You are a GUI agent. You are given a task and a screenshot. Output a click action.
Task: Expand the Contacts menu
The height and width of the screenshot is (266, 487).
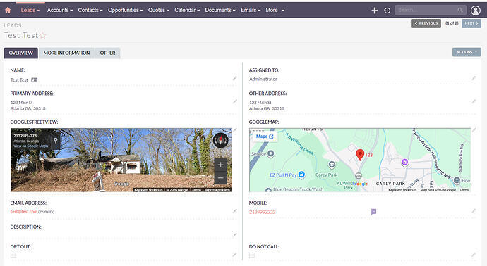(x=90, y=11)
